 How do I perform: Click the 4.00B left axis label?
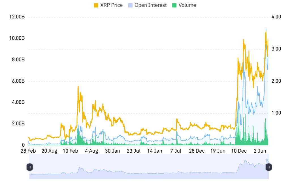click(18, 102)
